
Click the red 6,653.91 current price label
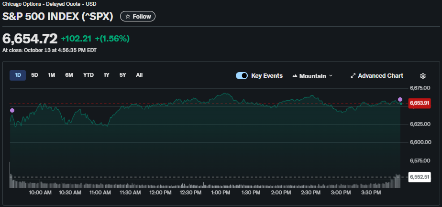click(419, 103)
